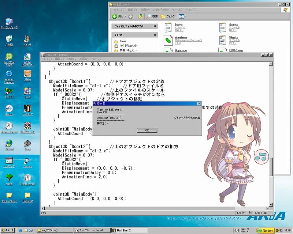This screenshot has height=234, width=293.
Task: Select the Bogie.mqo file in Explorer
Action: coord(181,50)
